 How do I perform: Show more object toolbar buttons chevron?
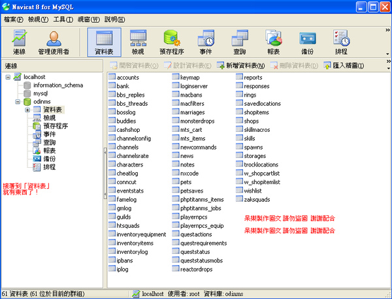[x=389, y=61]
